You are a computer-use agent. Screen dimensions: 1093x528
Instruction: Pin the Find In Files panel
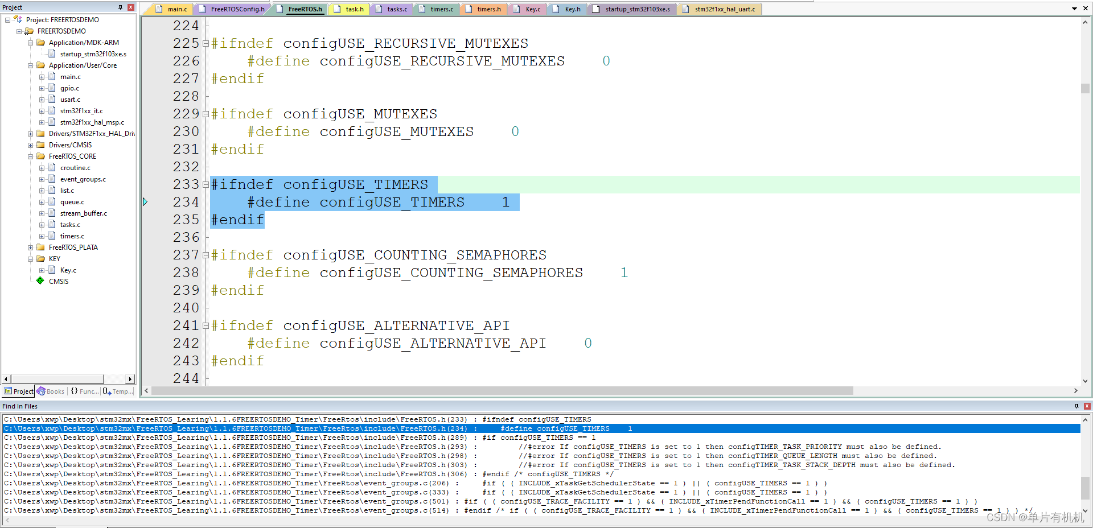pyautogui.click(x=1076, y=406)
